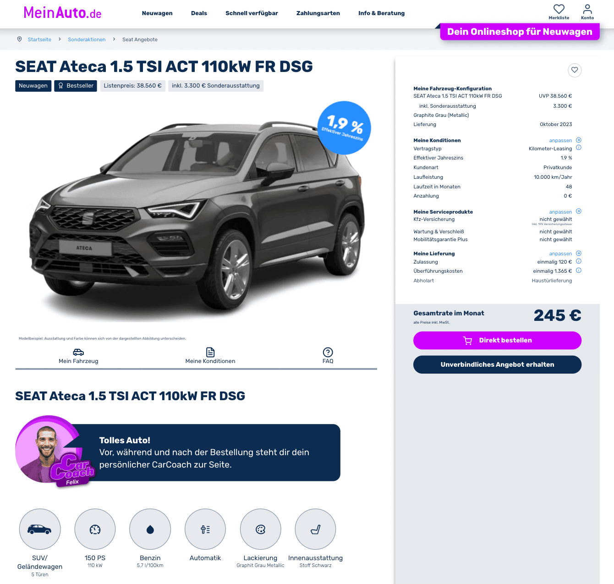Select the Innenausstattung seat icon

pyautogui.click(x=315, y=529)
